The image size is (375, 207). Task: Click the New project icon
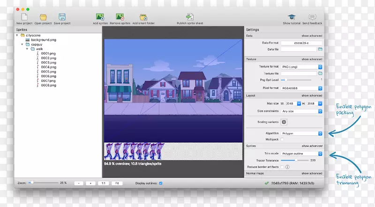point(24,17)
